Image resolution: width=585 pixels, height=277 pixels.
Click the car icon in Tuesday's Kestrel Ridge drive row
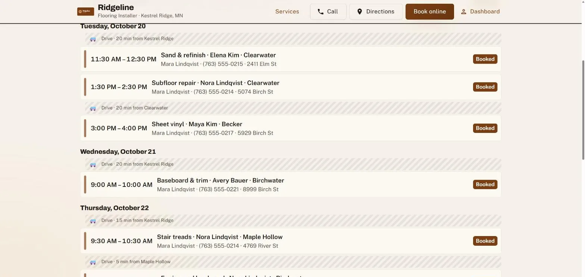pyautogui.click(x=93, y=39)
